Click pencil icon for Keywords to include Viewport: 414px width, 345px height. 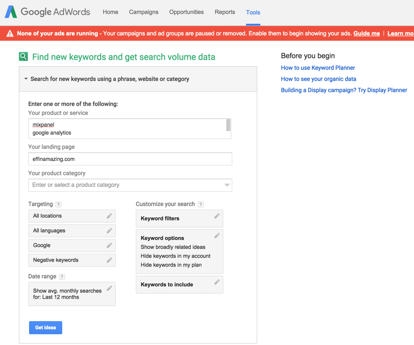point(217,282)
